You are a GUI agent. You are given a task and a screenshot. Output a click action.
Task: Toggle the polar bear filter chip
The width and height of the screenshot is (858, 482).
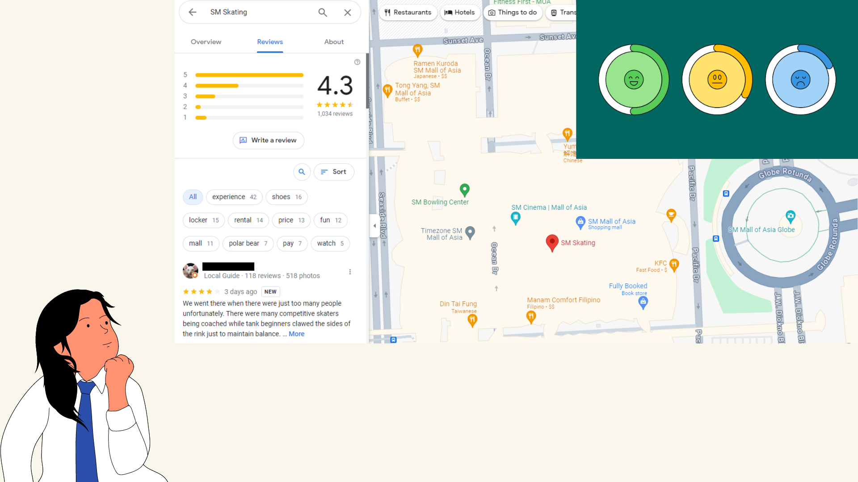coord(248,243)
